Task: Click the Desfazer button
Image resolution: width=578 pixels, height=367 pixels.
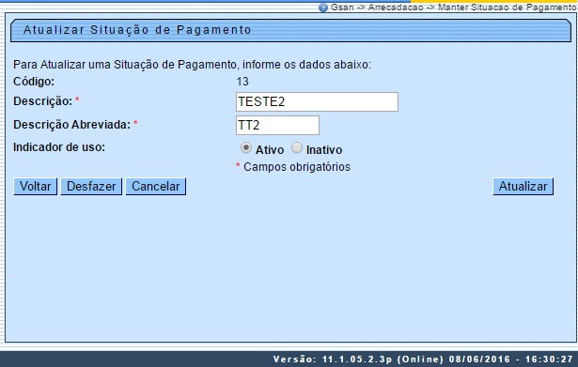Action: point(91,187)
